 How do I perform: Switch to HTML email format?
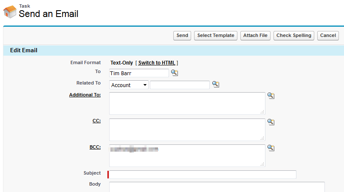[x=157, y=63]
